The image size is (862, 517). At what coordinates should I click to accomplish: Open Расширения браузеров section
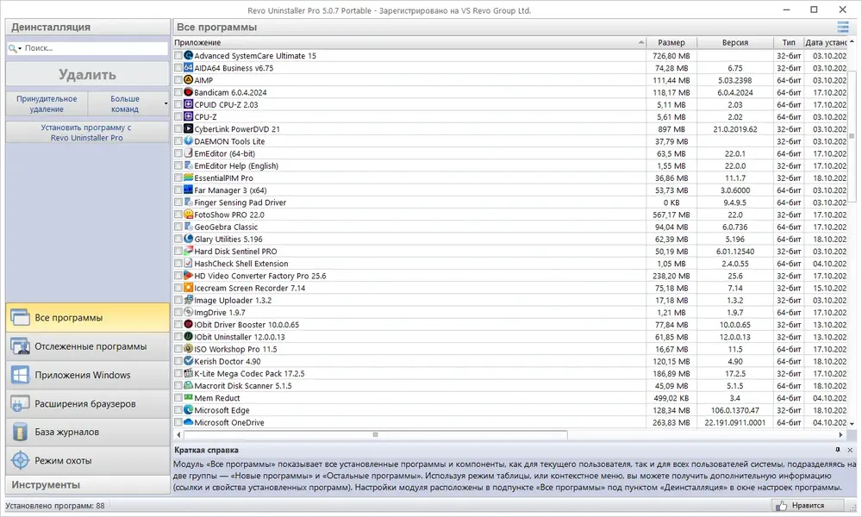[x=88, y=403]
